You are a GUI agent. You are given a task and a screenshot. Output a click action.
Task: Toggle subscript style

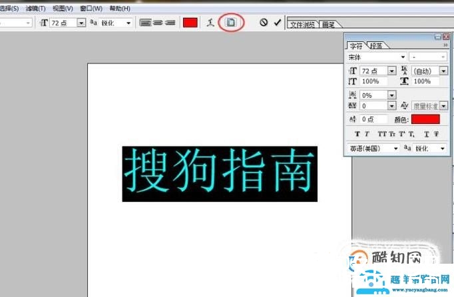(x=411, y=134)
